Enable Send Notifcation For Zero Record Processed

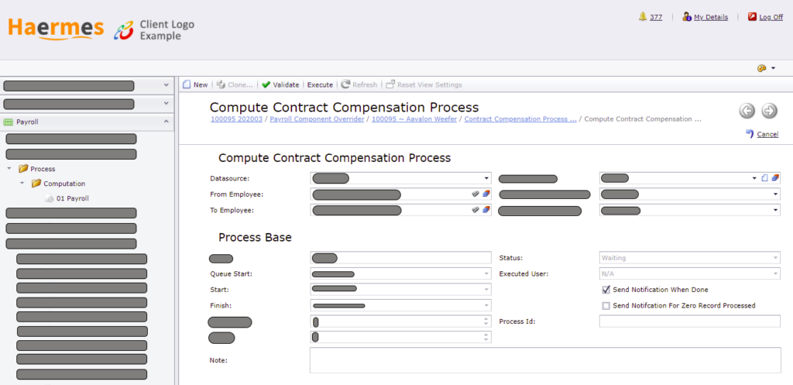click(606, 305)
